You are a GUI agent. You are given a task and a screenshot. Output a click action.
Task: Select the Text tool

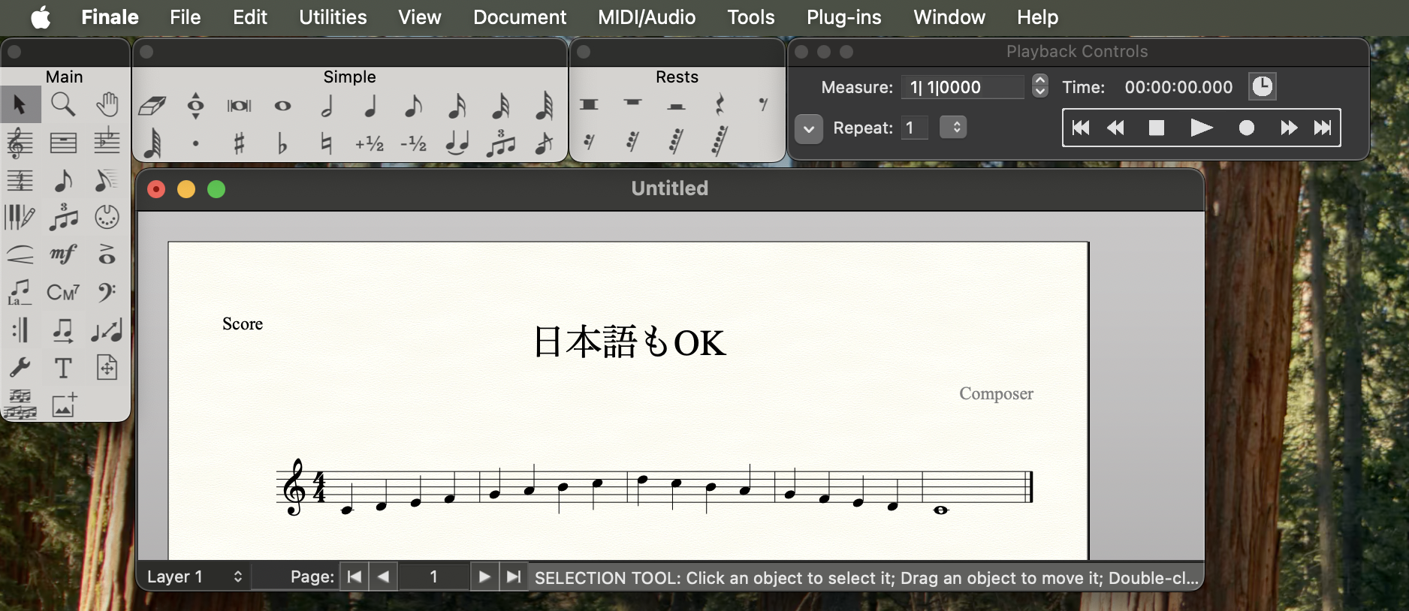click(x=63, y=368)
